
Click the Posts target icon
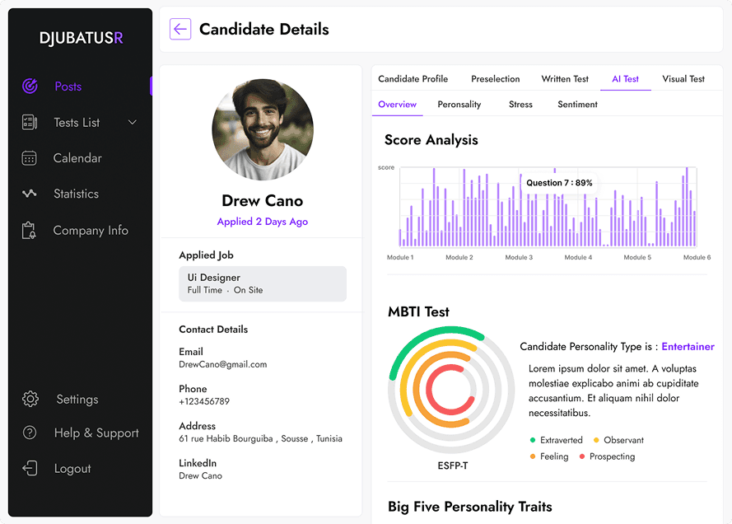tap(30, 86)
